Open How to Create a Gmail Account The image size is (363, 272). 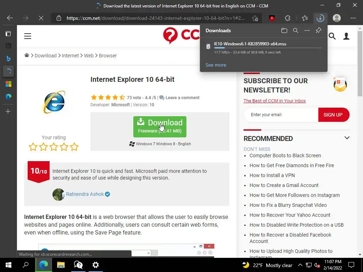284,185
